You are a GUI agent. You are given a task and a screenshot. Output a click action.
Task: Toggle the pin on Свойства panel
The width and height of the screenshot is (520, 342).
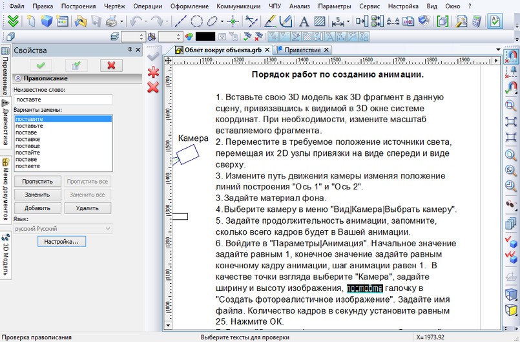point(129,50)
